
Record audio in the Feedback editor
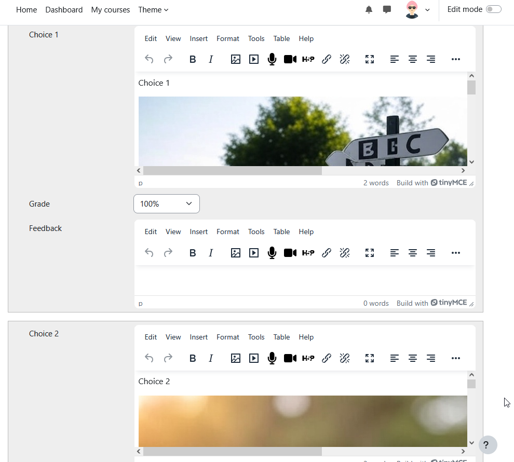pyautogui.click(x=272, y=253)
